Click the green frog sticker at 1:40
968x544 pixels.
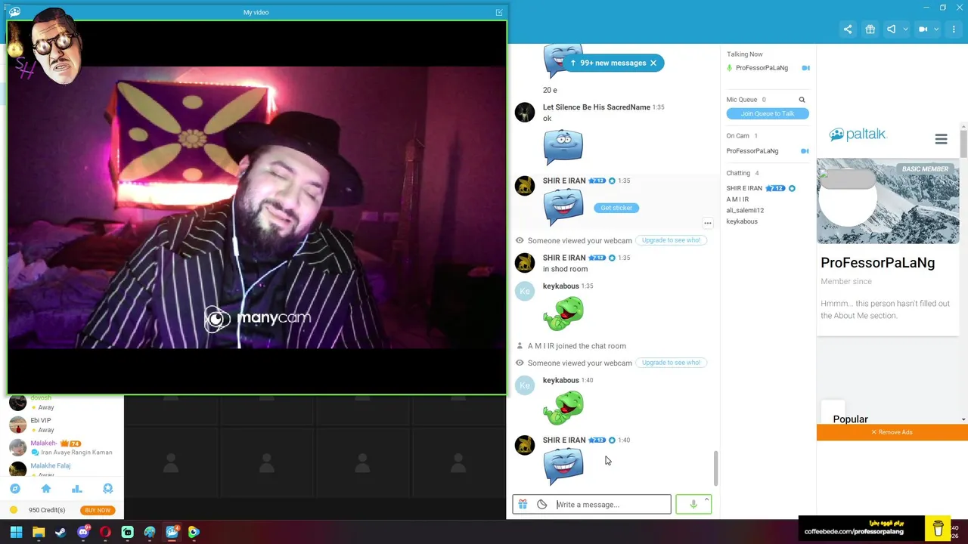pyautogui.click(x=563, y=408)
